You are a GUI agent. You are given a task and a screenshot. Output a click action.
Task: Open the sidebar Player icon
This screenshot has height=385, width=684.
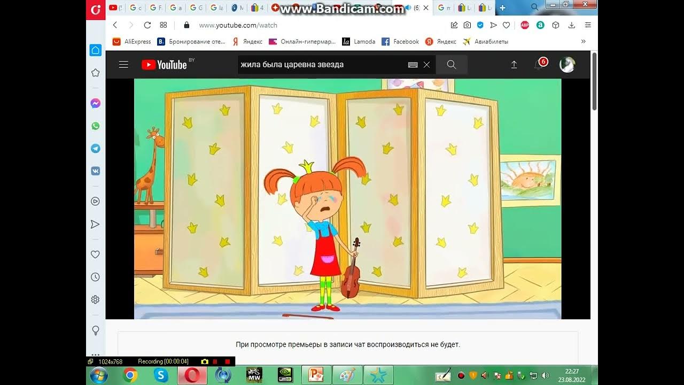[96, 202]
